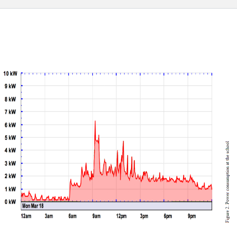The image size is (237, 239).
Task: Select the 0 kW axis label
Action: point(11,202)
